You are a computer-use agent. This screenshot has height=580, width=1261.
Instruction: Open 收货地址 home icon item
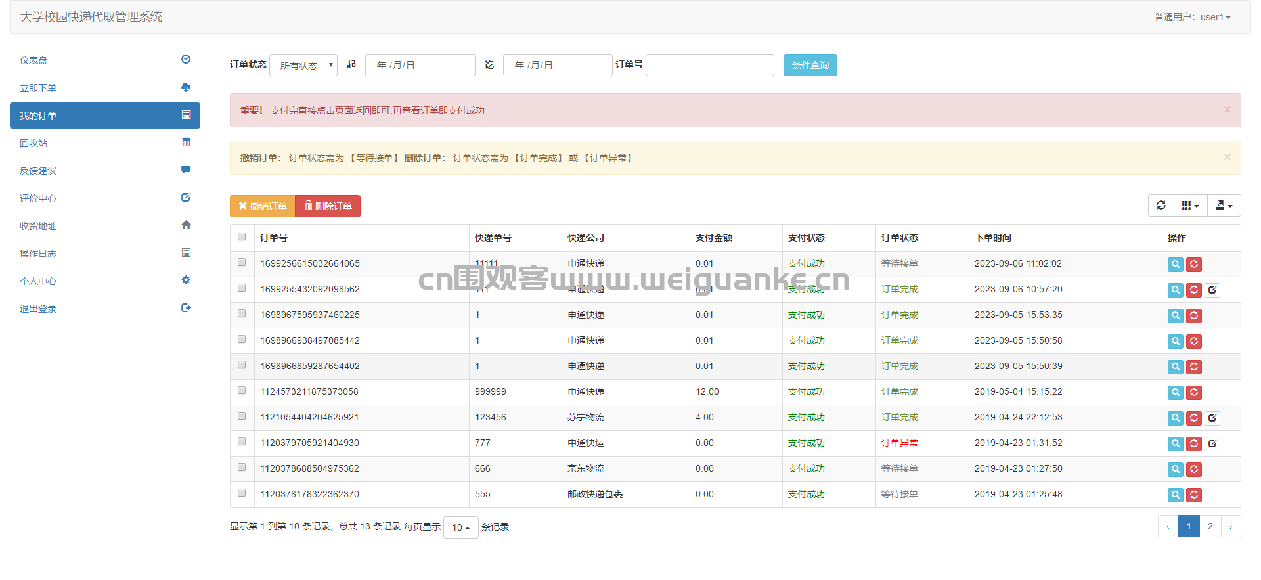(105, 225)
